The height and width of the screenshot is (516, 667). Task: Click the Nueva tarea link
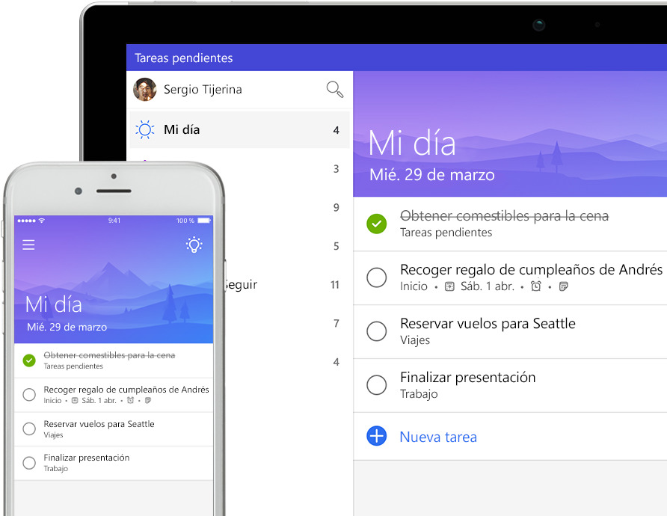tap(438, 437)
